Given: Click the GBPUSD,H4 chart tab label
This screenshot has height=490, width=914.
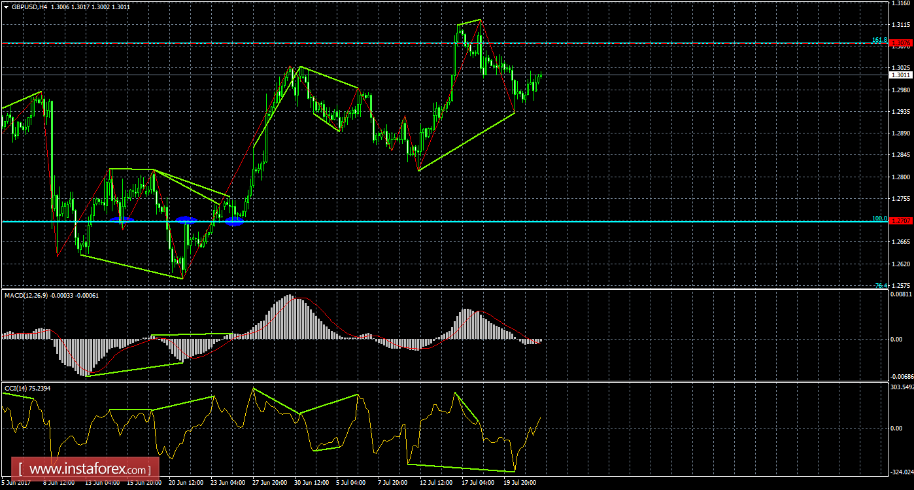Looking at the screenshot, I should (29, 5).
